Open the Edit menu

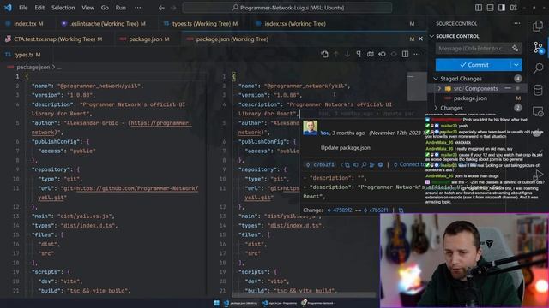click(x=39, y=8)
